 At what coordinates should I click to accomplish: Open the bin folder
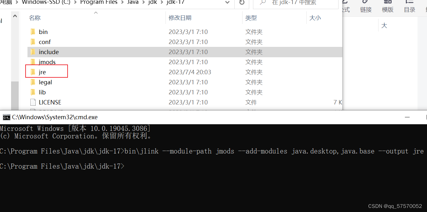(43, 31)
